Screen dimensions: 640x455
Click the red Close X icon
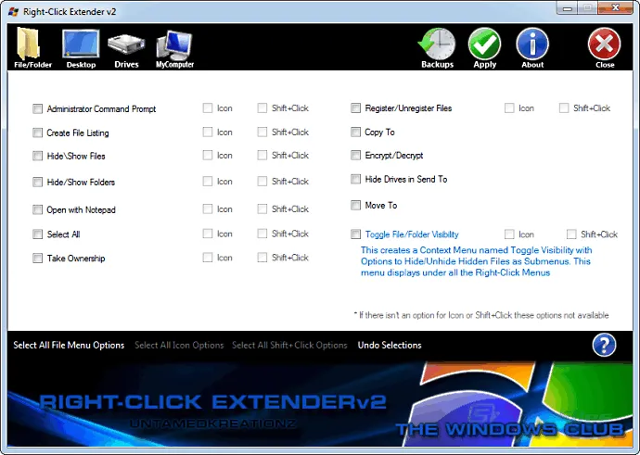click(605, 47)
